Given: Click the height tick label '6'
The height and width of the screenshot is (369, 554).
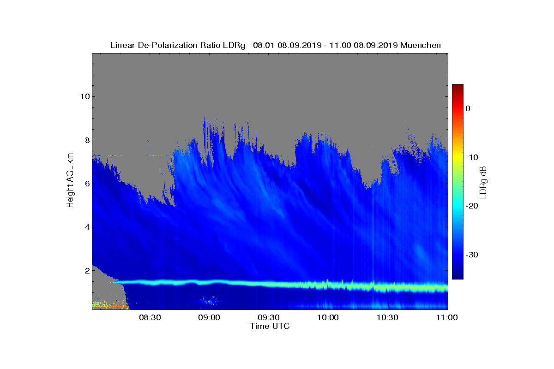Looking at the screenshot, I should click(x=86, y=184).
